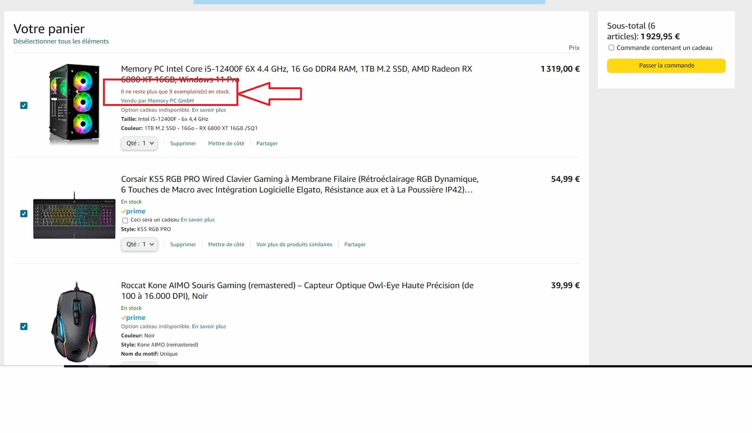This screenshot has width=752, height=433.
Task: Click 'En savoir plus' under Memory PC
Action: pyautogui.click(x=209, y=110)
